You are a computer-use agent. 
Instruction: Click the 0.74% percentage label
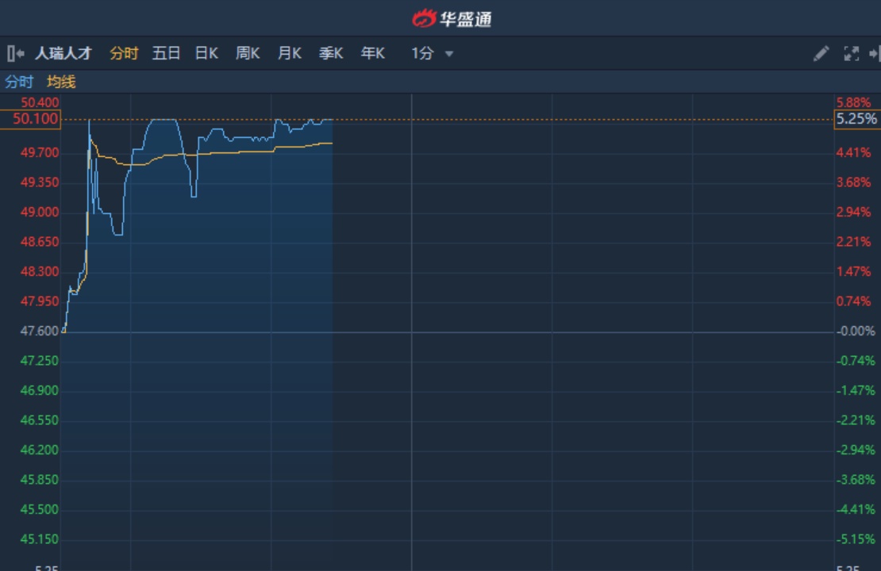(x=853, y=301)
